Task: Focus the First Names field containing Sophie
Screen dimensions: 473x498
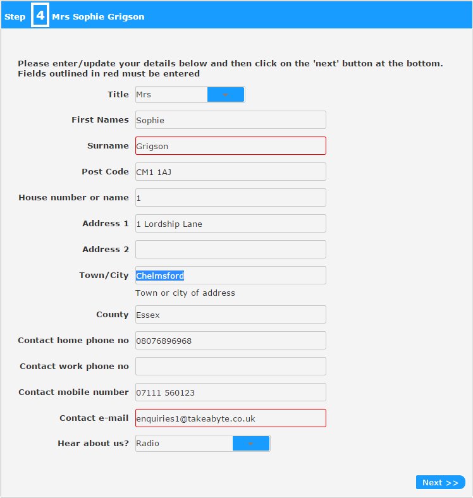Action: pyautogui.click(x=230, y=120)
